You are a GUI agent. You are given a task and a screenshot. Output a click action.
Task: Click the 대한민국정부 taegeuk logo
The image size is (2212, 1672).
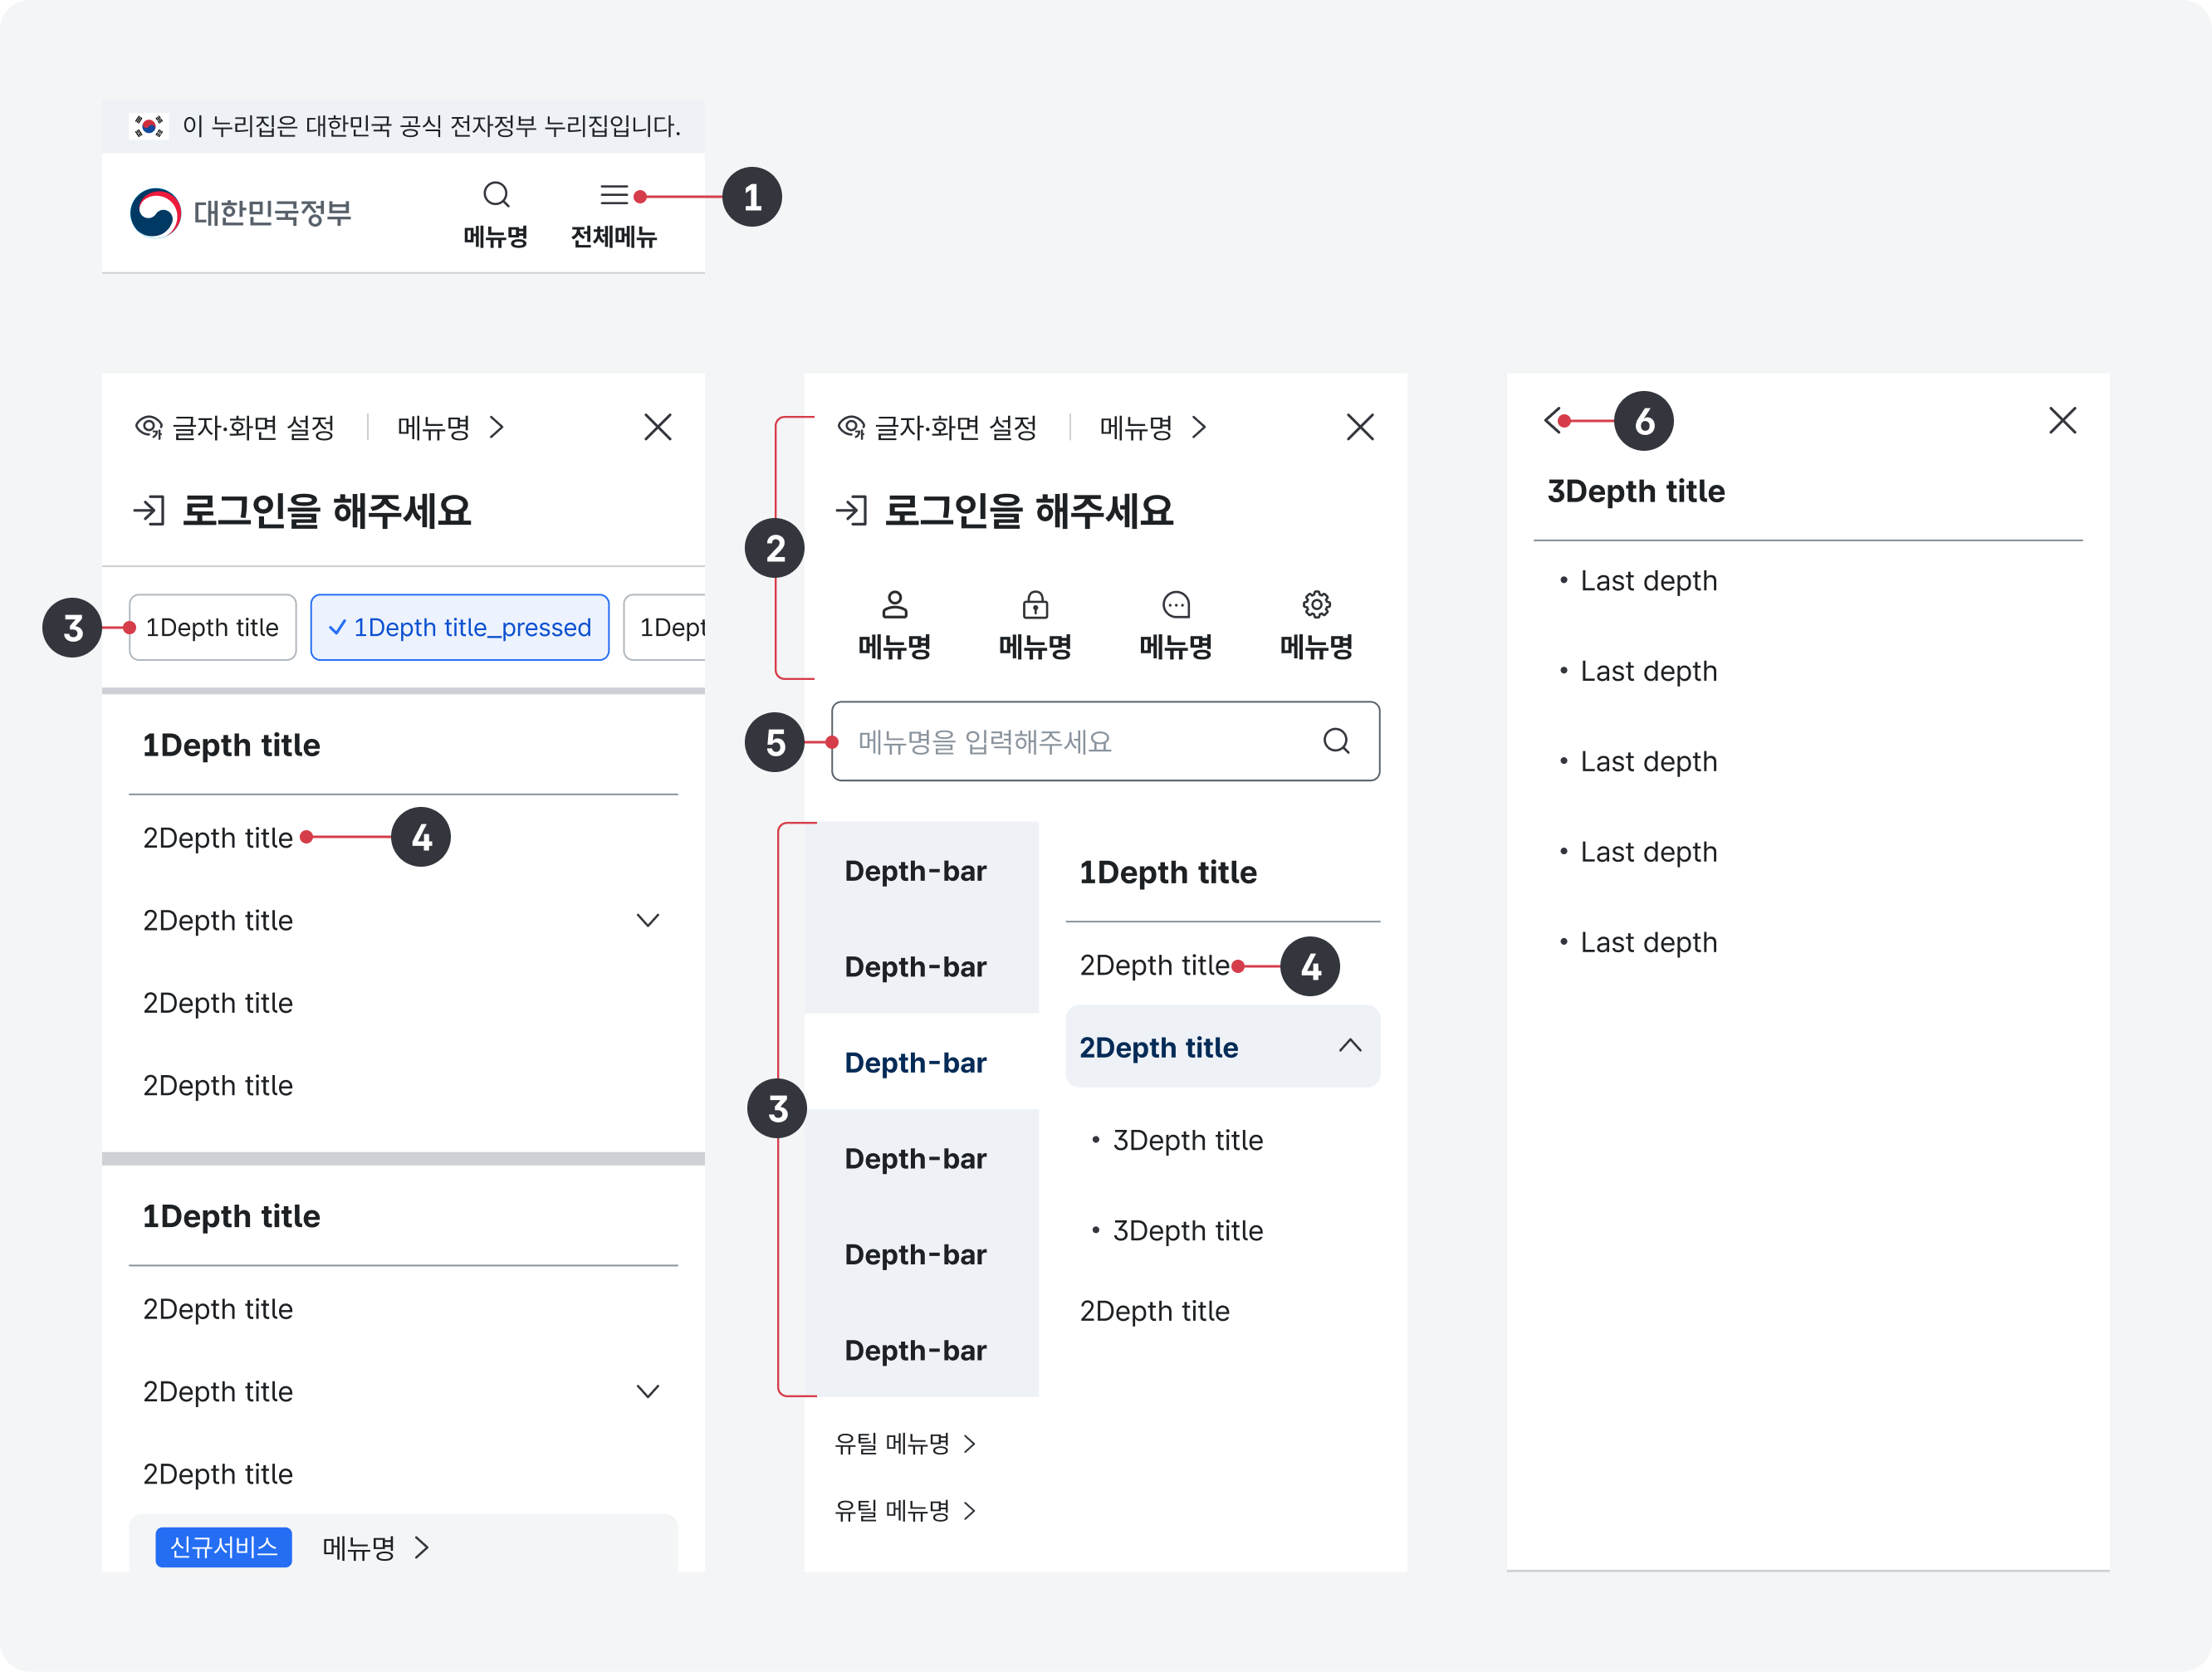pyautogui.click(x=156, y=213)
